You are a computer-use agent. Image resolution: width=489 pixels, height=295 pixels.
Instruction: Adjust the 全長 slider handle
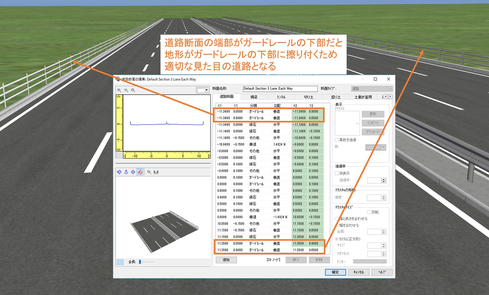coord(140,262)
